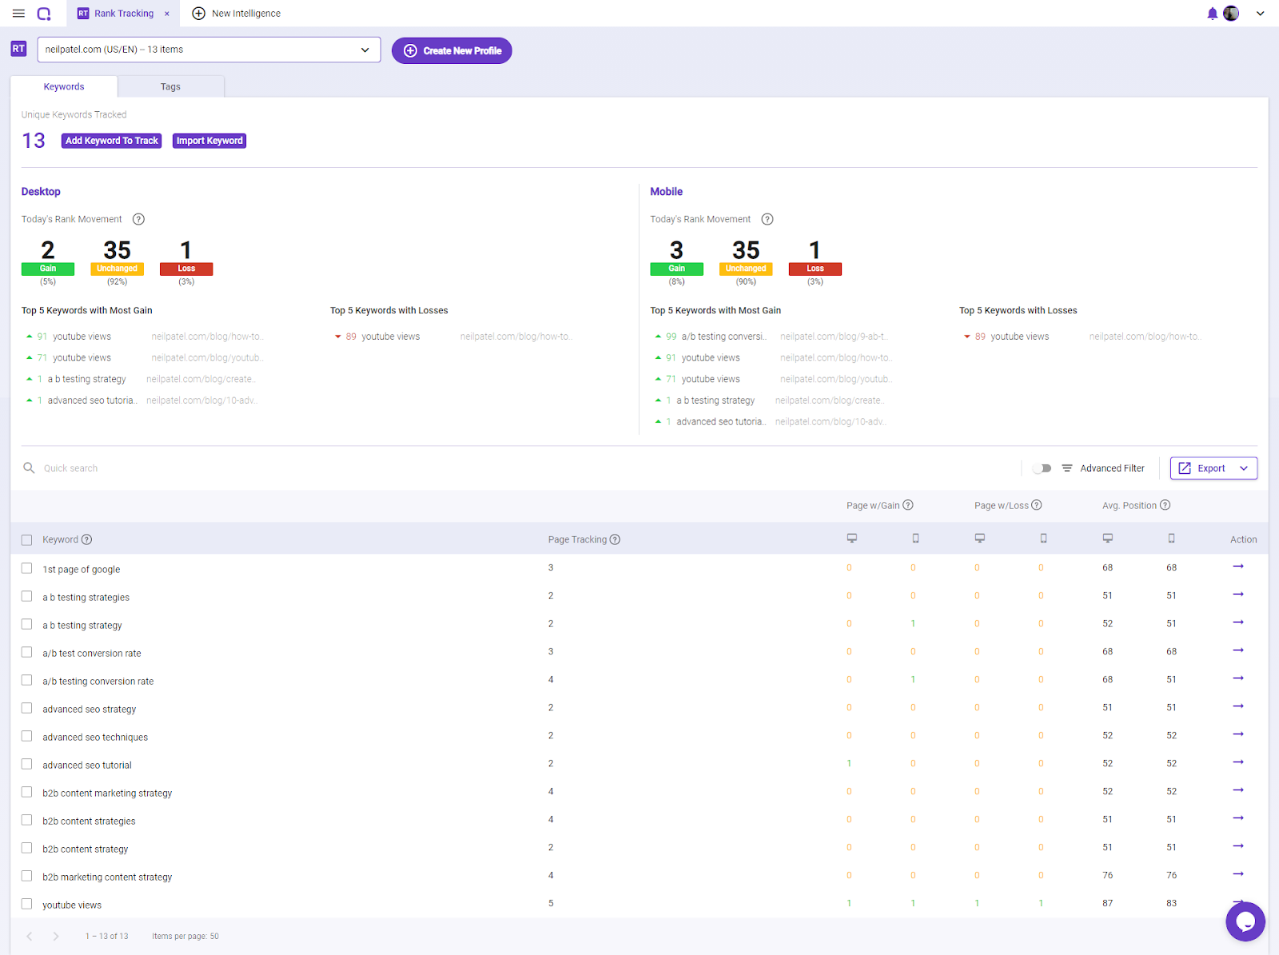Screen dimensions: 1279x955
Task: Expand the user account chevron
Action: (x=1260, y=14)
